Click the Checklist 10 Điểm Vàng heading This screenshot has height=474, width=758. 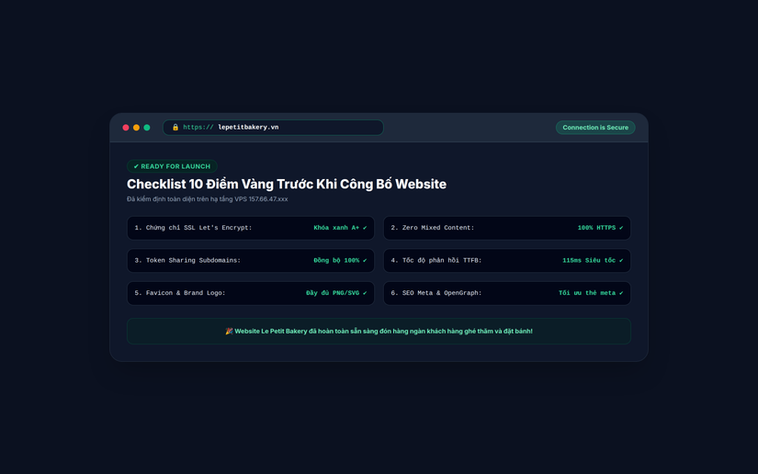point(287,184)
